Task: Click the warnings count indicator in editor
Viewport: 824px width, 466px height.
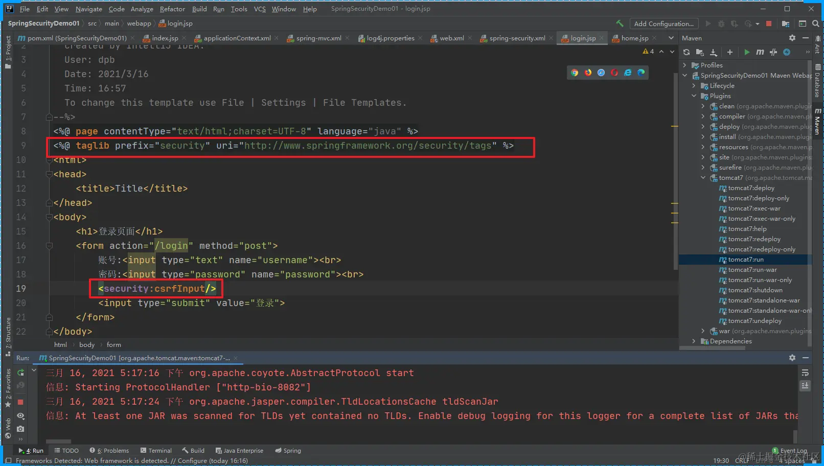Action: click(648, 52)
